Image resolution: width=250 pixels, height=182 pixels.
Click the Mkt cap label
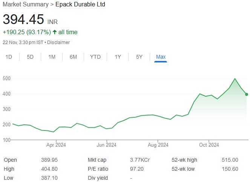point(97,160)
